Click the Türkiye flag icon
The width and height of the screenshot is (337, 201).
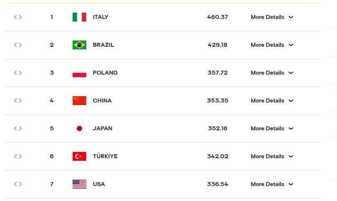click(80, 156)
